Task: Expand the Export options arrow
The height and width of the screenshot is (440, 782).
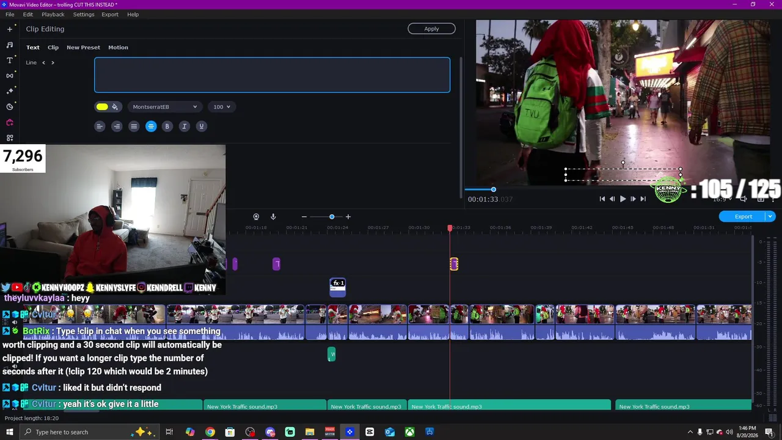Action: (x=770, y=216)
